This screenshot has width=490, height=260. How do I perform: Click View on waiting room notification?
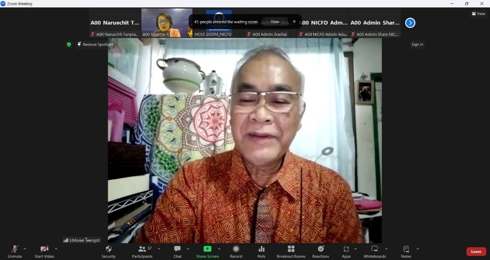coord(275,22)
